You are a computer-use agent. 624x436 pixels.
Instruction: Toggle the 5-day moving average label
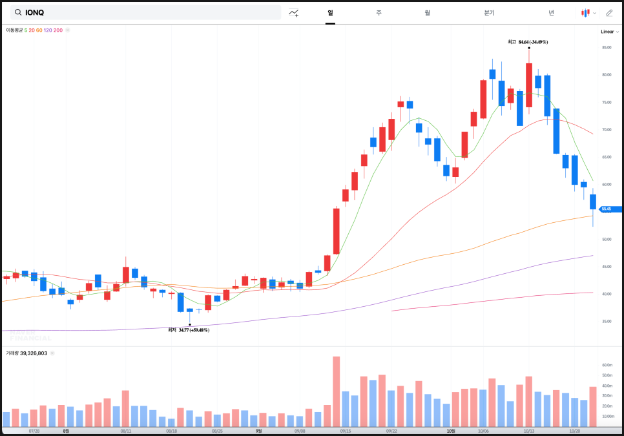coord(26,30)
